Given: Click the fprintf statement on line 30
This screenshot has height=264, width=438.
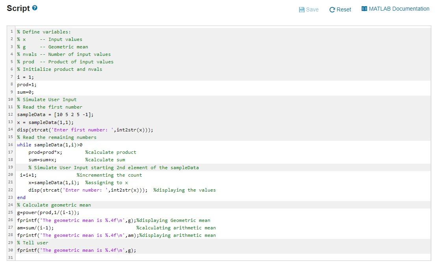Looking at the screenshot, I should coord(77,250).
